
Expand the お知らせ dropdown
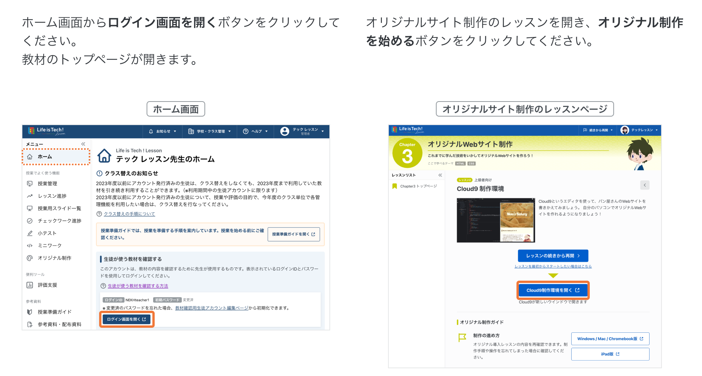coord(162,131)
